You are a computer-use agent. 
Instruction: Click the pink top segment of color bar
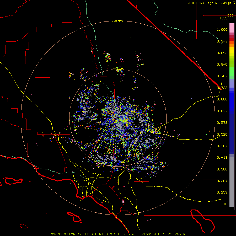tap(232, 28)
